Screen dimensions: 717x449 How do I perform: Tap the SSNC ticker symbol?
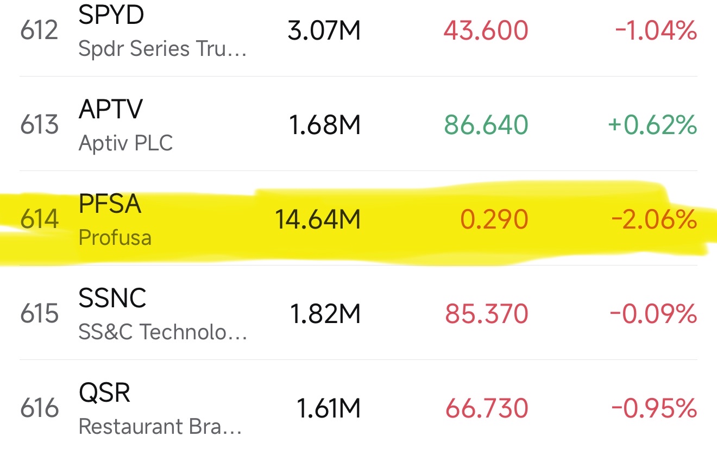(112, 298)
